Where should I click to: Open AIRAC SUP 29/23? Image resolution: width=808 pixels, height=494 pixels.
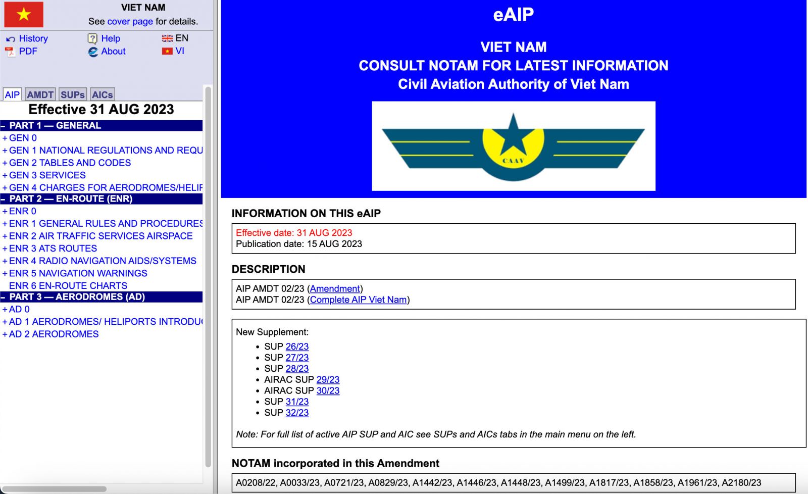pos(328,379)
